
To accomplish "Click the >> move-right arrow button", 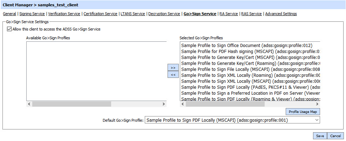I will pyautogui.click(x=173, y=67).
